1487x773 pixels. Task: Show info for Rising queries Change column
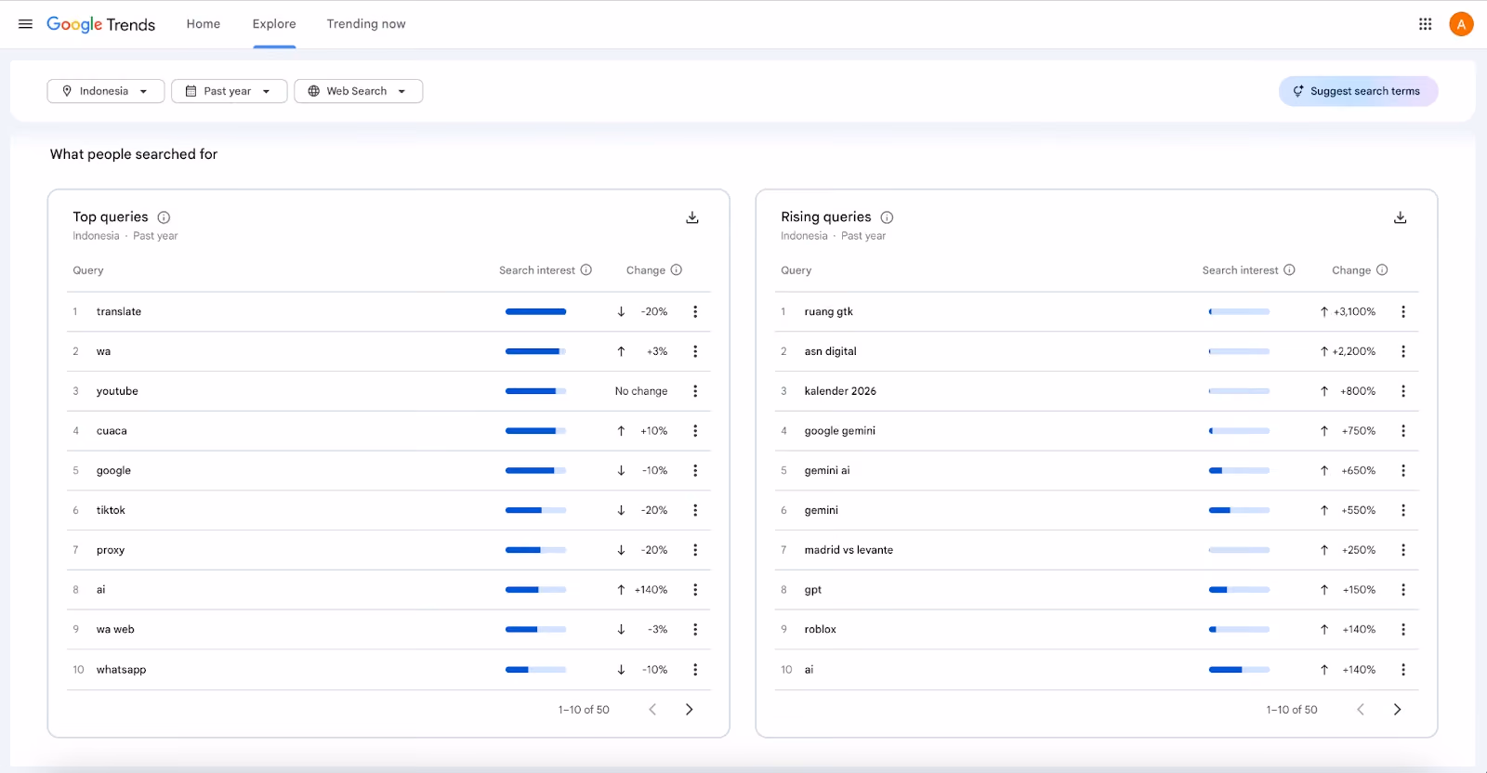click(1382, 270)
